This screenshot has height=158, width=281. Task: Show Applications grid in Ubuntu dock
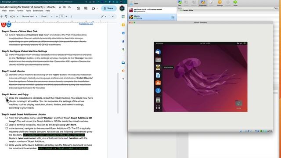158,107
